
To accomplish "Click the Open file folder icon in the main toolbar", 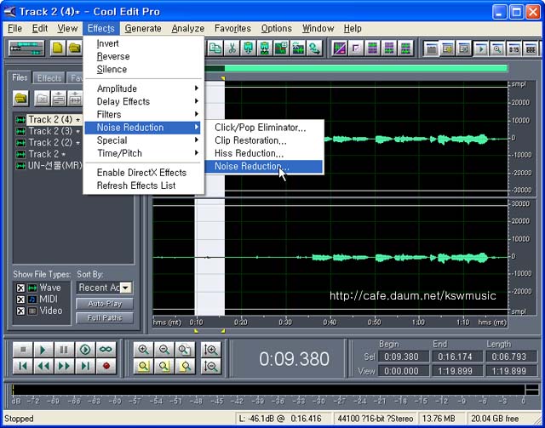I will [74, 49].
